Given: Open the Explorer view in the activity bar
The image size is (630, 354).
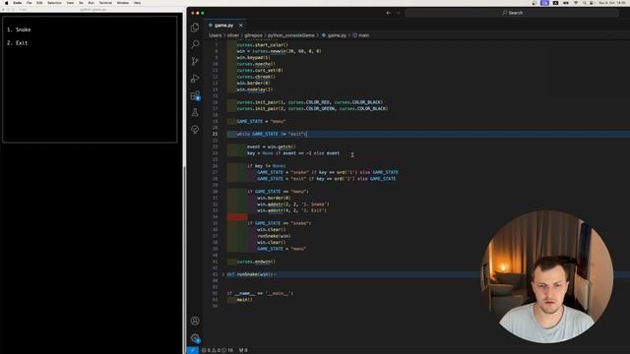Looking at the screenshot, I should (x=195, y=28).
